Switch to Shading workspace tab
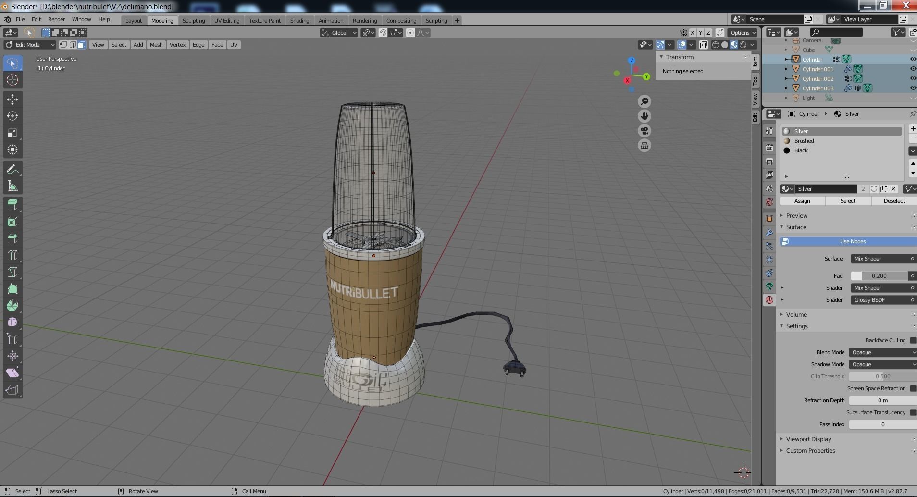 (x=299, y=20)
